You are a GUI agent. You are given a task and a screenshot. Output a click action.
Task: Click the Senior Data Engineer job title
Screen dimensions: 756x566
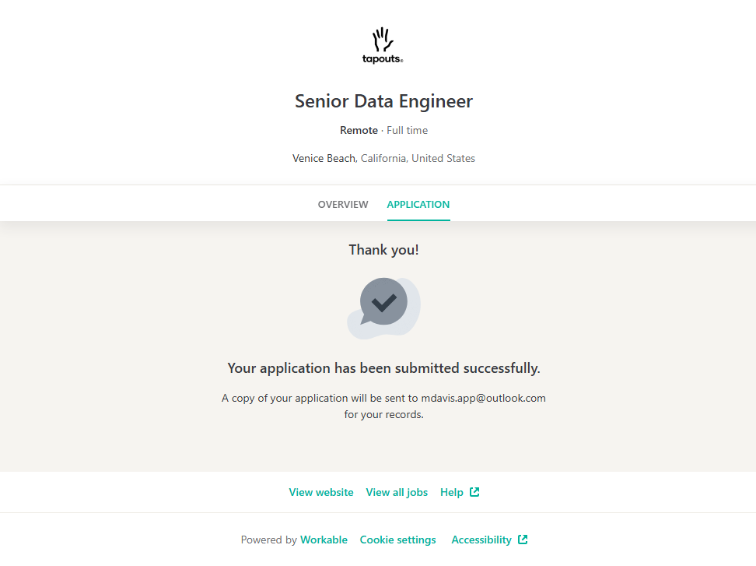point(383,101)
